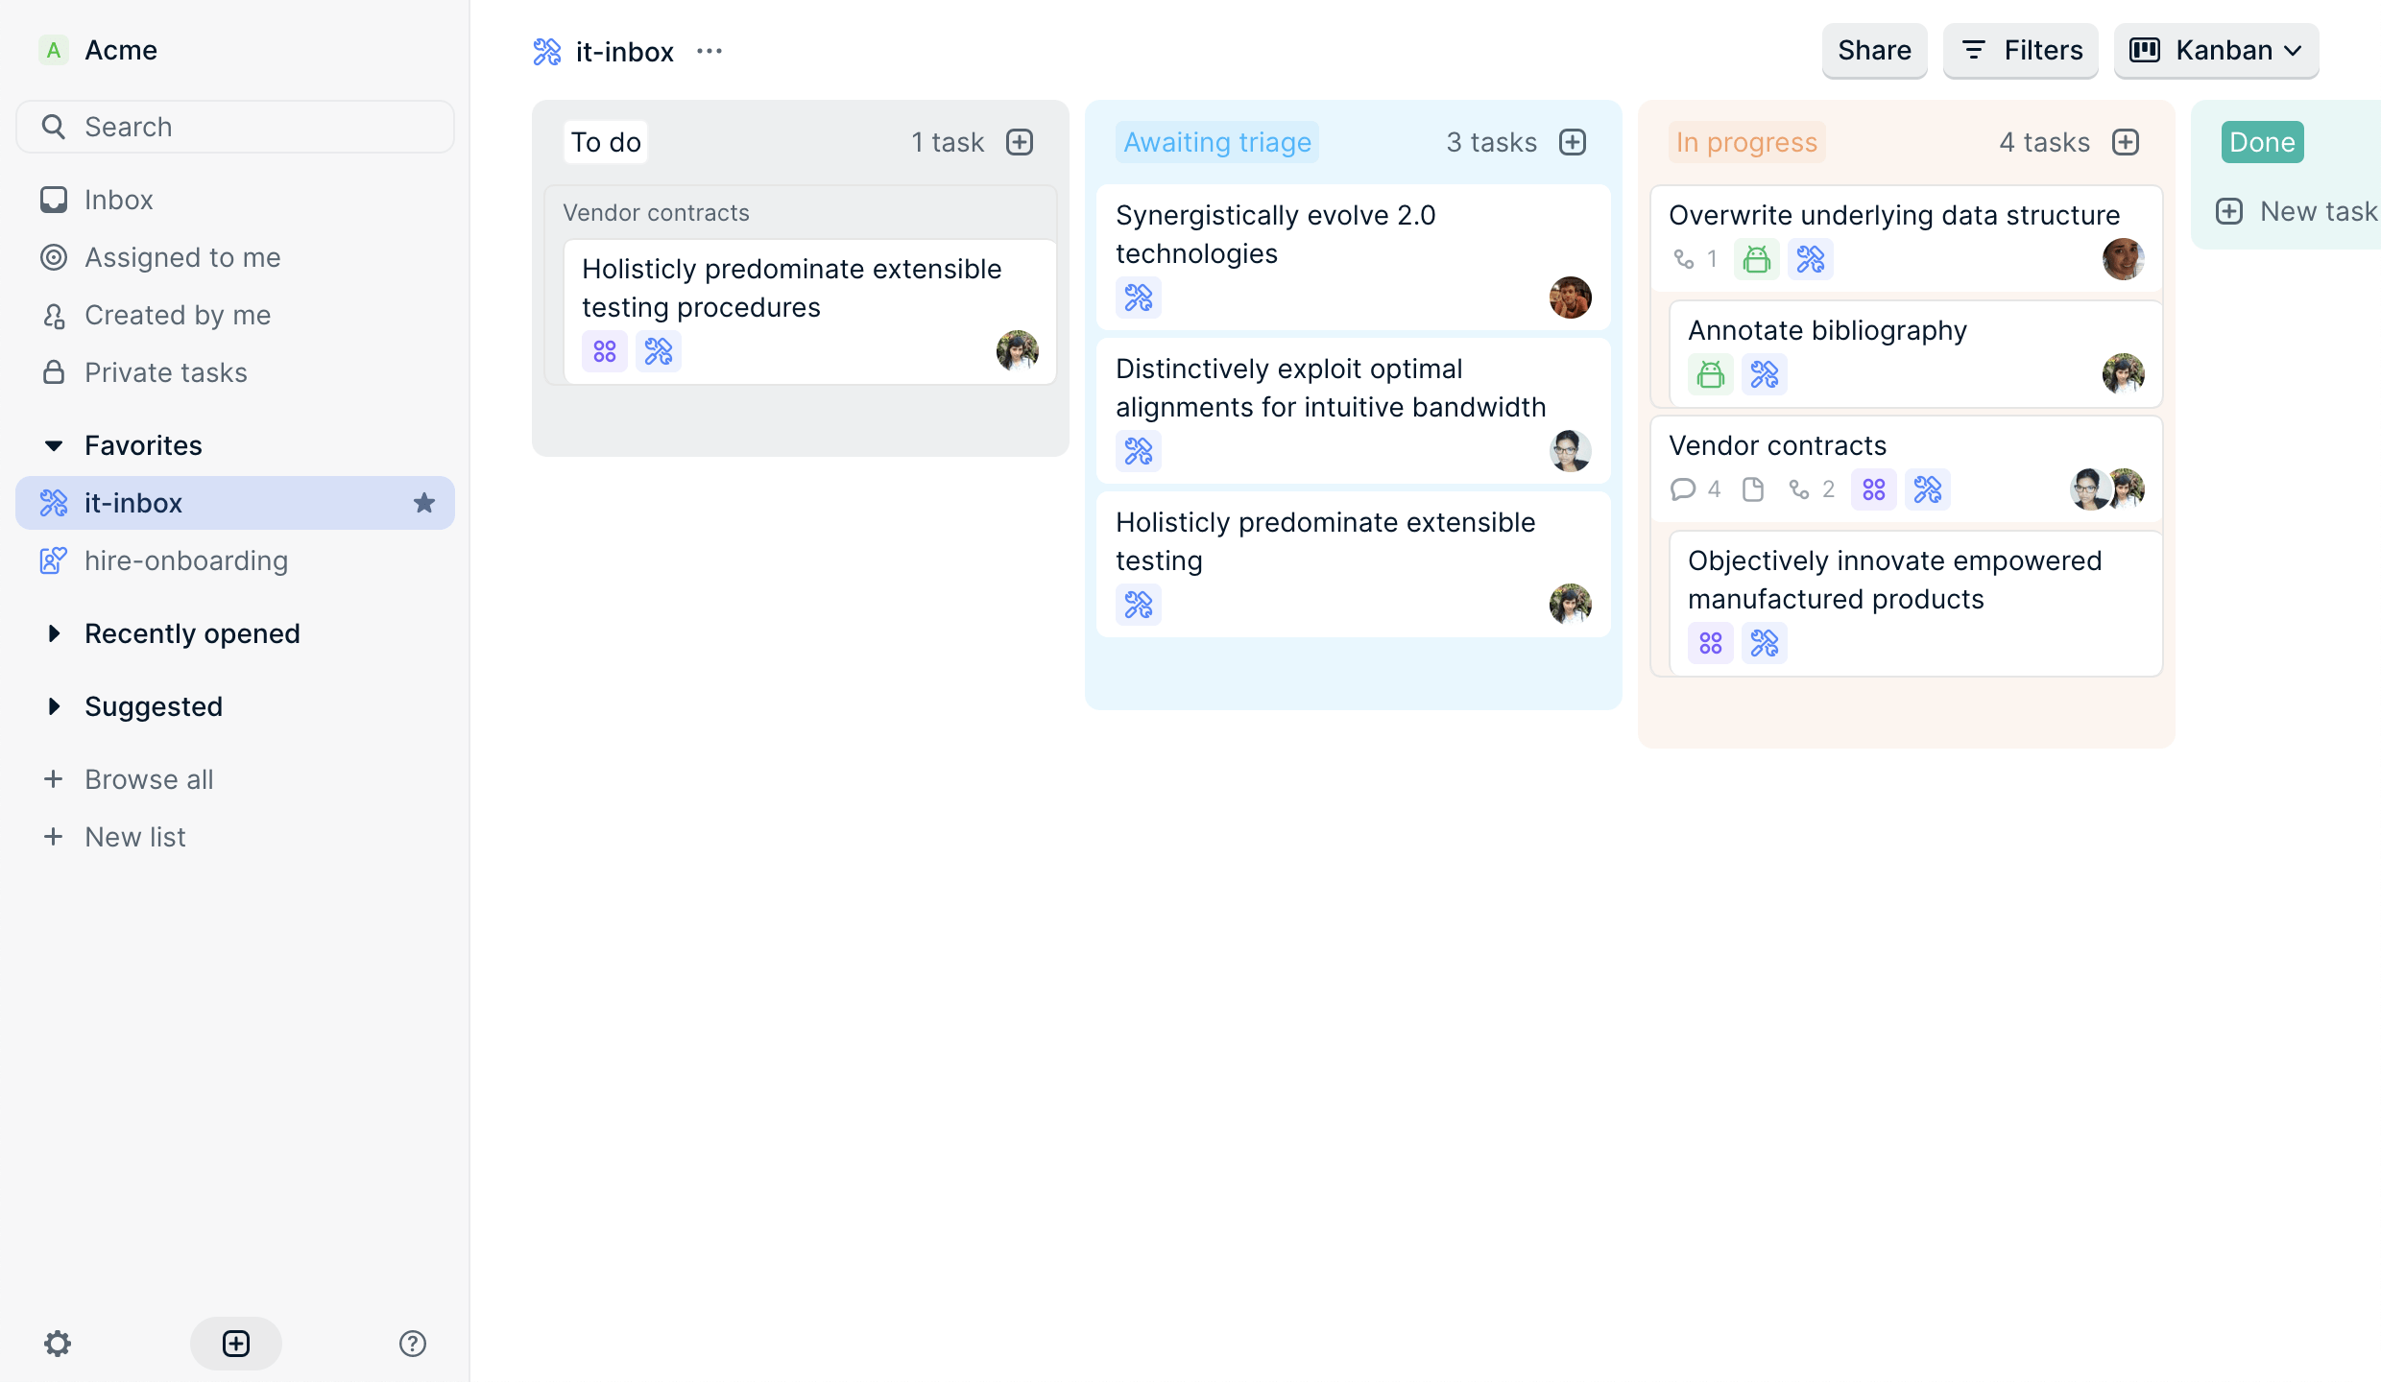2381x1382 pixels.
Task: Click the comments icon on Vendor contracts card
Action: point(1683,489)
